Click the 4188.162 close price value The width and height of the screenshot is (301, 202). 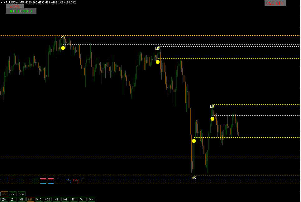[x=70, y=2]
